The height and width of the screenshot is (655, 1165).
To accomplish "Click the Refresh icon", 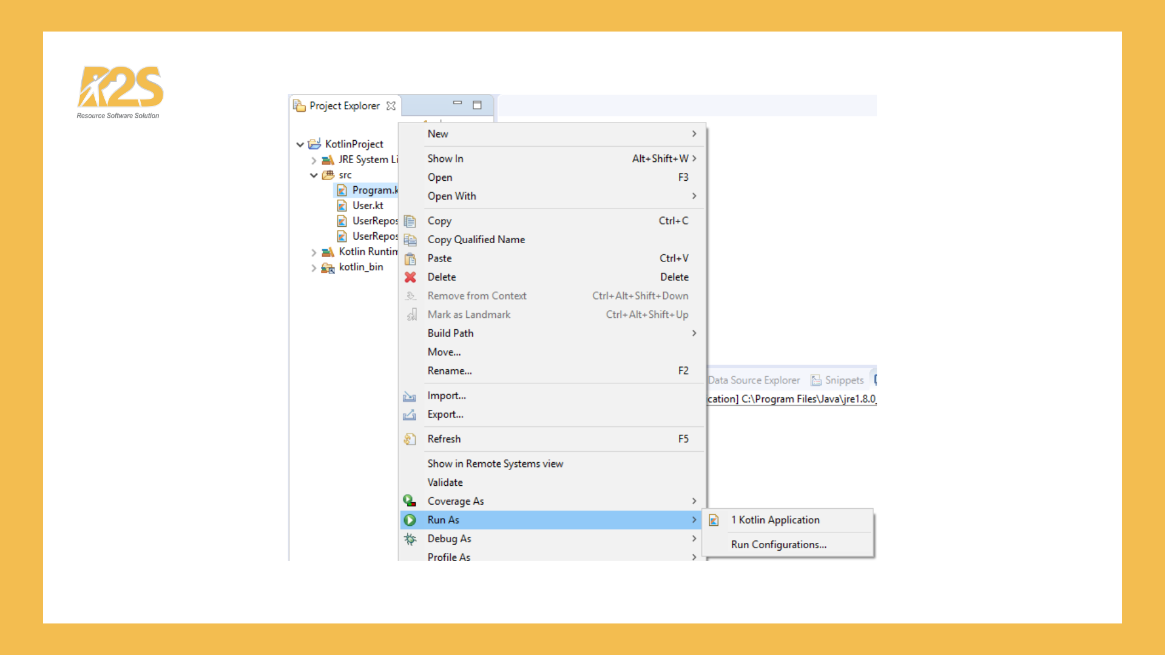I will pos(410,439).
